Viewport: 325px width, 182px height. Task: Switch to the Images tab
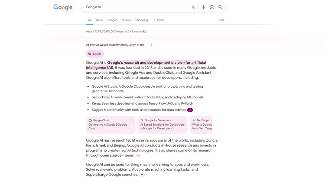click(112, 20)
